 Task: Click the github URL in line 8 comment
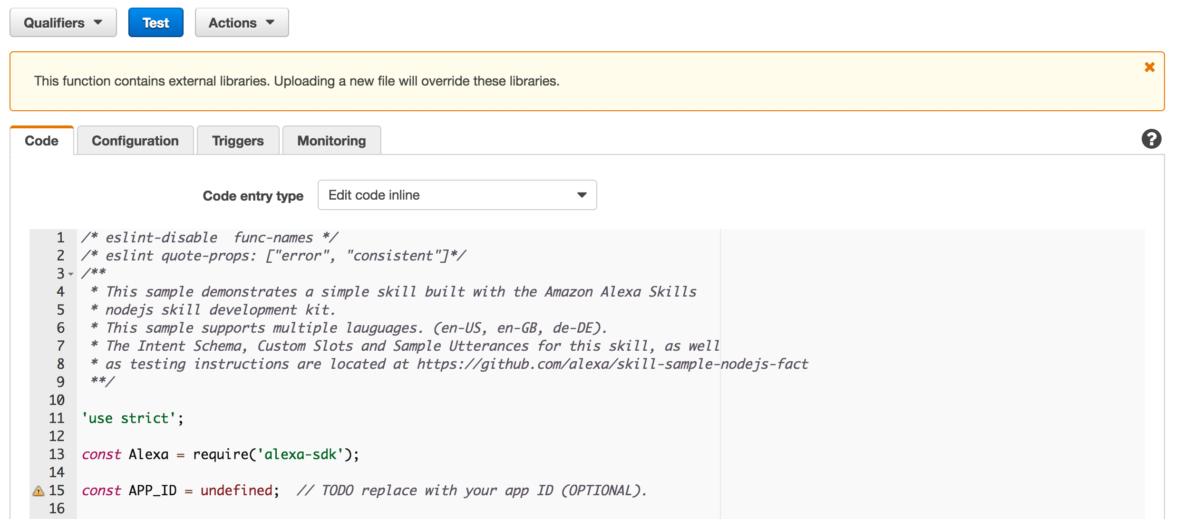612,364
